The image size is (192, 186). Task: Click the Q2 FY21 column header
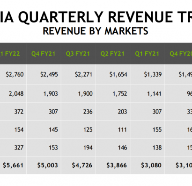pos(113,54)
